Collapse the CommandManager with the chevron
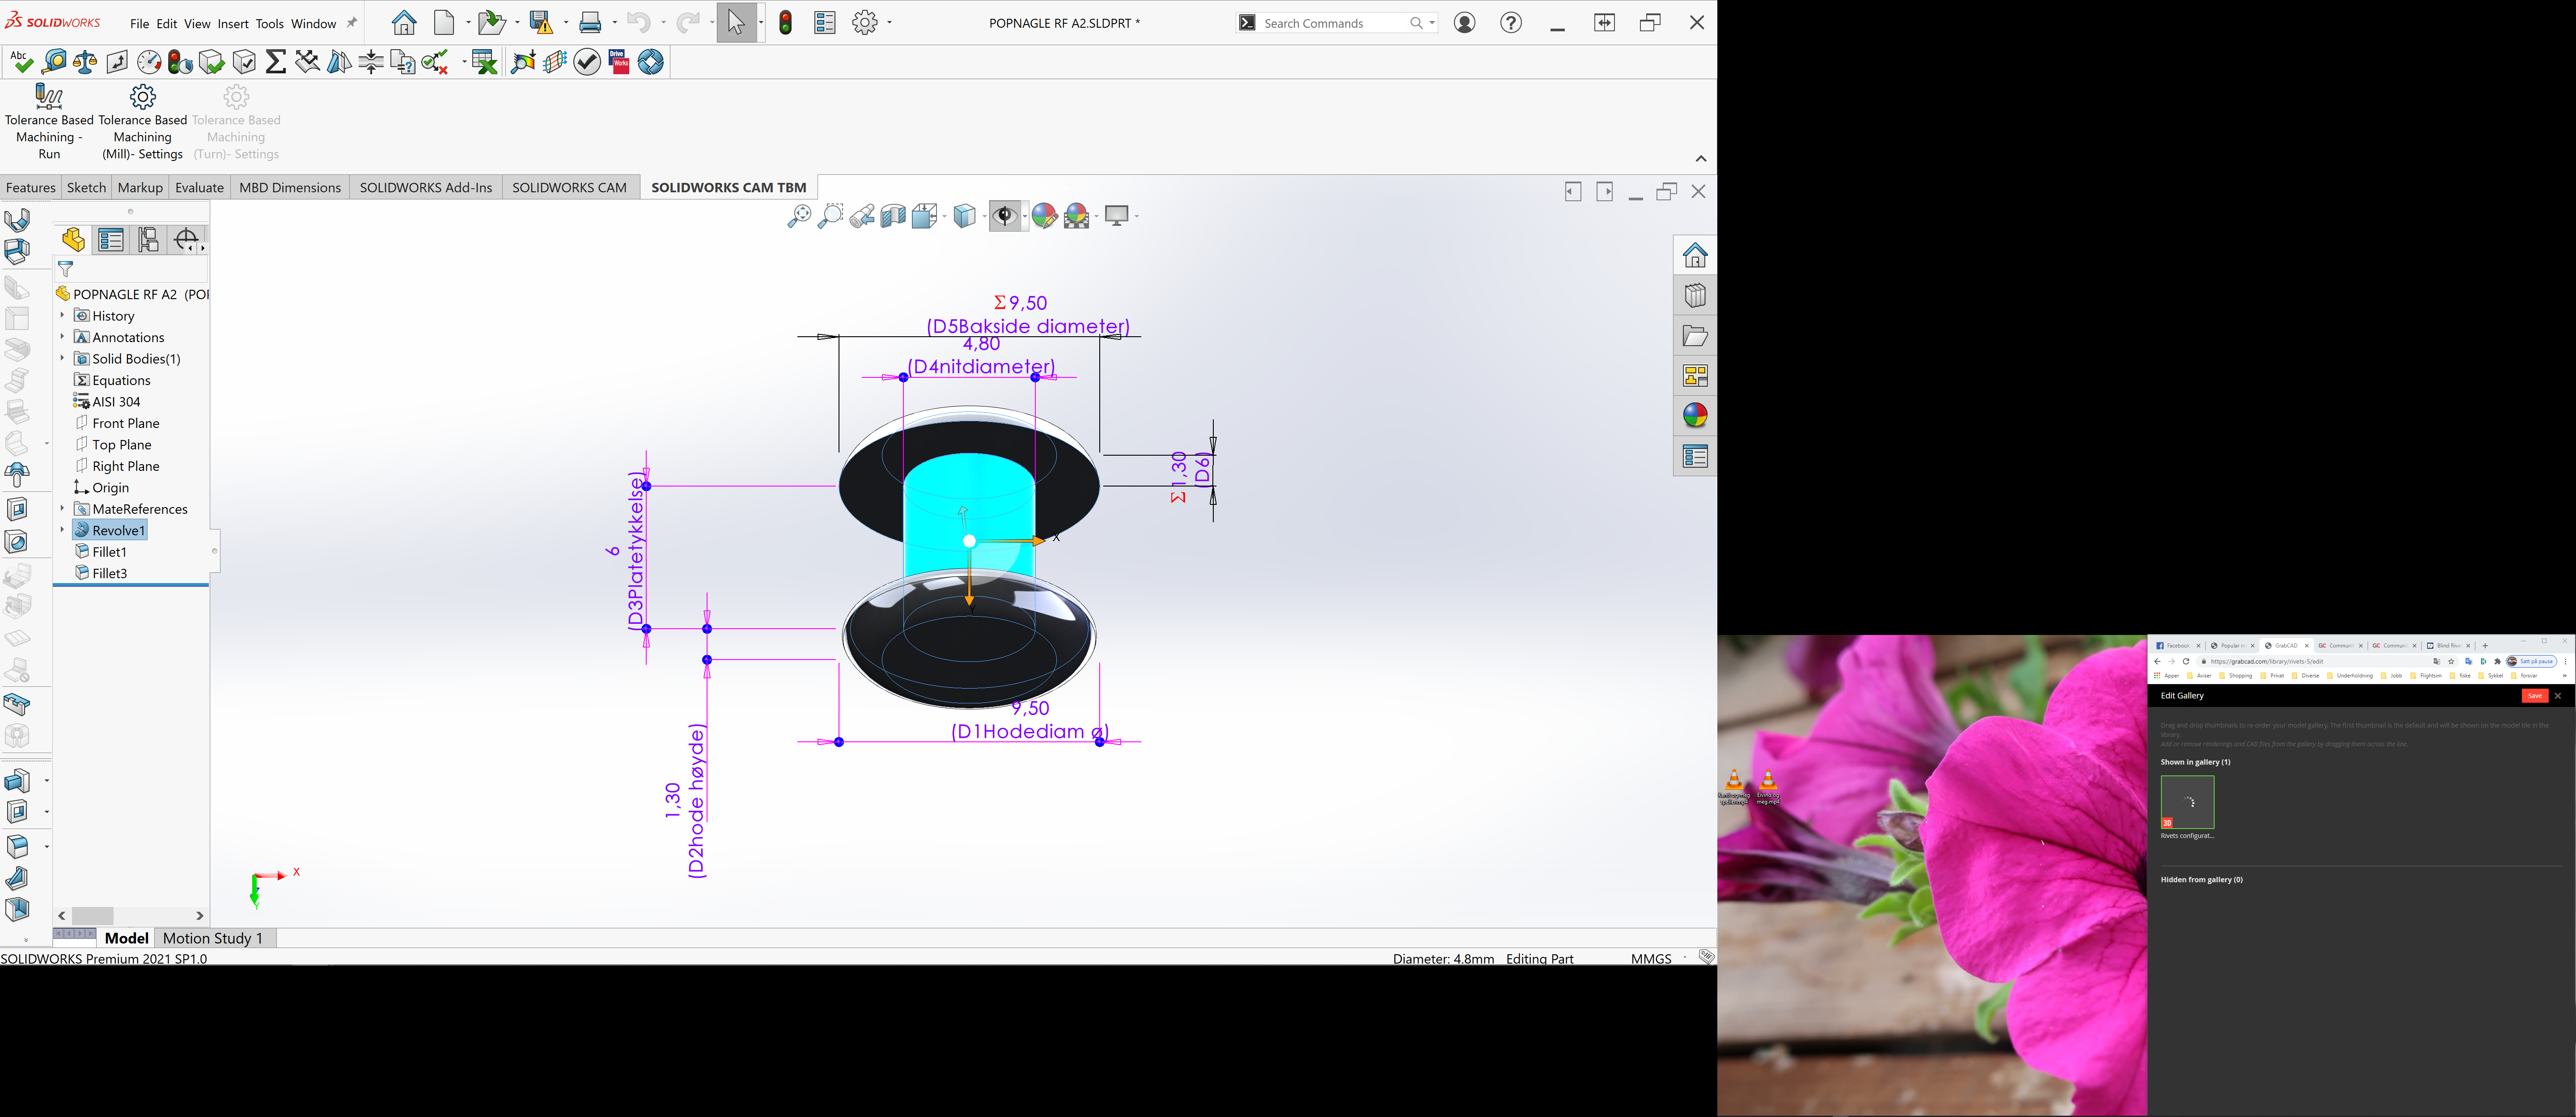The width and height of the screenshot is (2576, 1117). (1701, 159)
